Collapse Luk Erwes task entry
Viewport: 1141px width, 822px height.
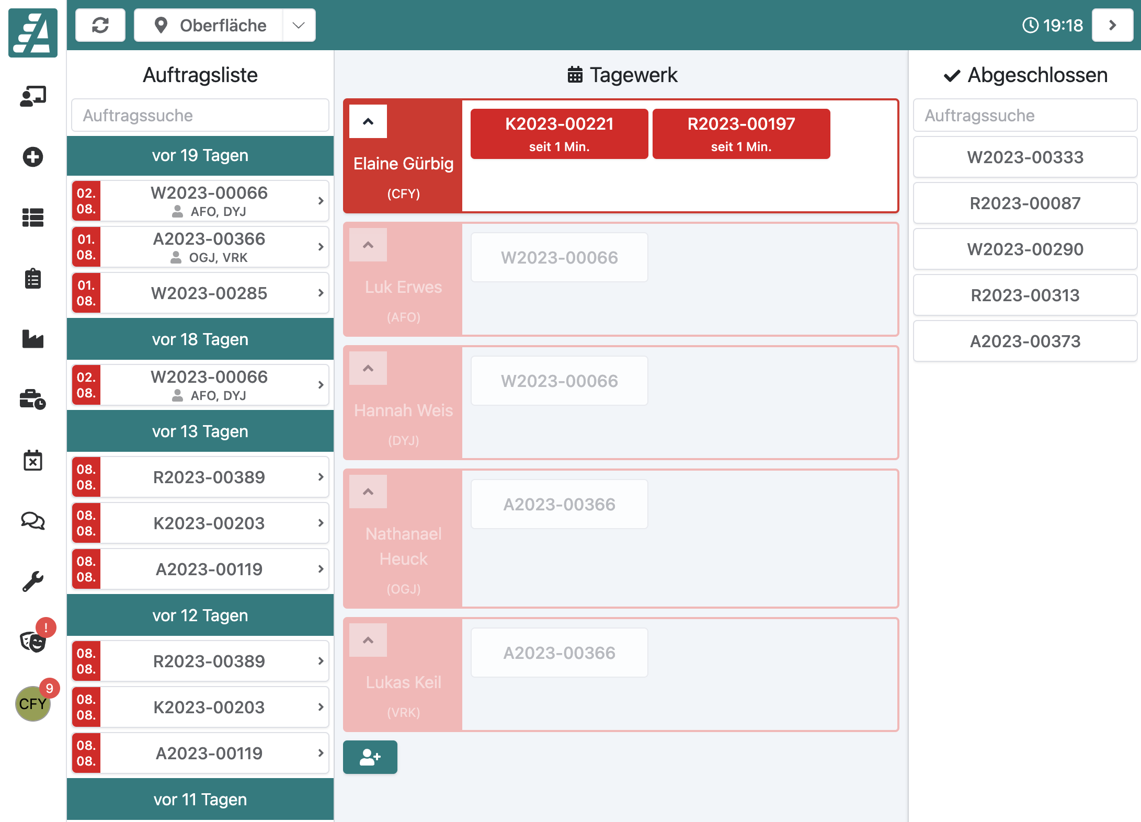(368, 245)
